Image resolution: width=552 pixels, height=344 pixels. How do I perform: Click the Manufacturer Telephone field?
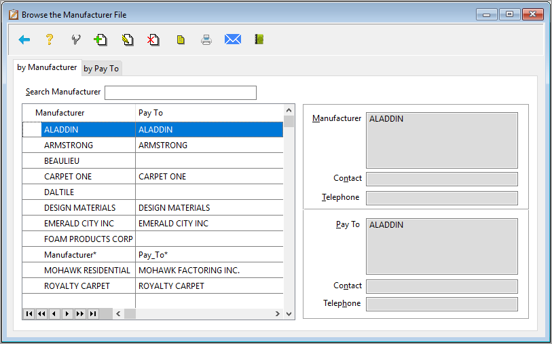pos(442,198)
